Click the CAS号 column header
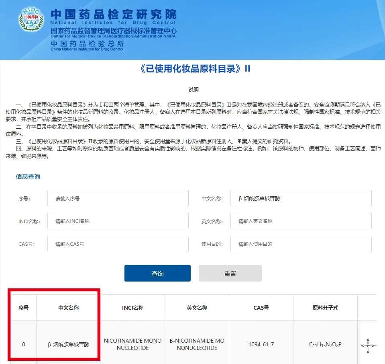This screenshot has height=364, width=385. pyautogui.click(x=261, y=307)
